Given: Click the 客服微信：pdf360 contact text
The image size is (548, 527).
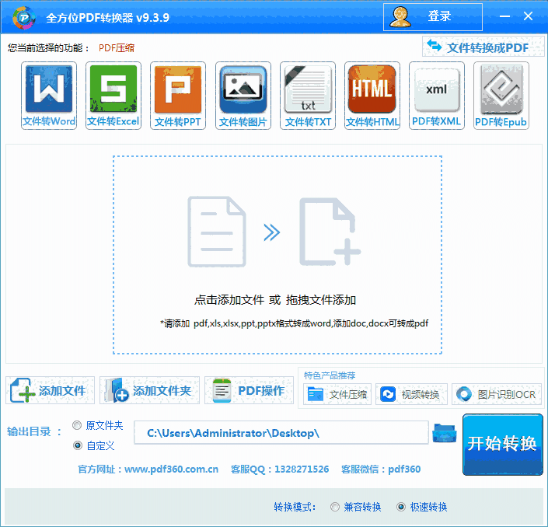Looking at the screenshot, I should point(381,469).
